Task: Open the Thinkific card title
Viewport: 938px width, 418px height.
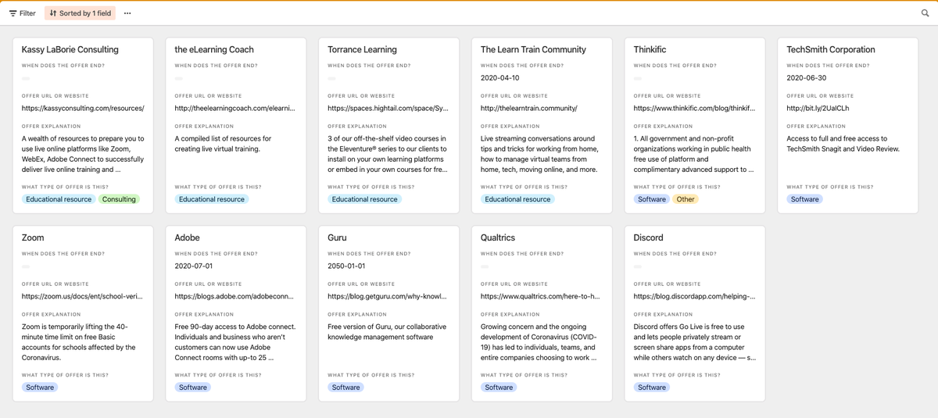Action: pyautogui.click(x=650, y=49)
